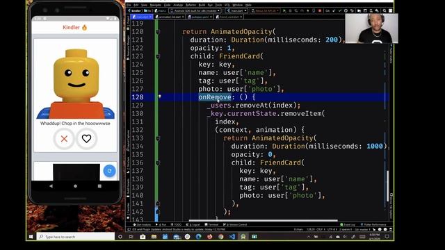Fold the FriendCard block at line 123
This screenshot has height=250, width=445.
tap(158, 56)
